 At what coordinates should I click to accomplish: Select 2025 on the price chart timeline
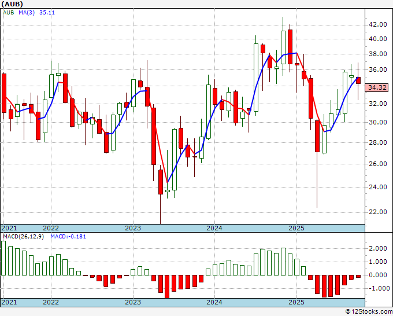coord(296,228)
